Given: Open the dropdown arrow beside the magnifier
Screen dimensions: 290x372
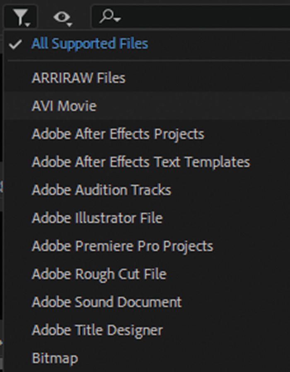Looking at the screenshot, I should (x=118, y=20).
